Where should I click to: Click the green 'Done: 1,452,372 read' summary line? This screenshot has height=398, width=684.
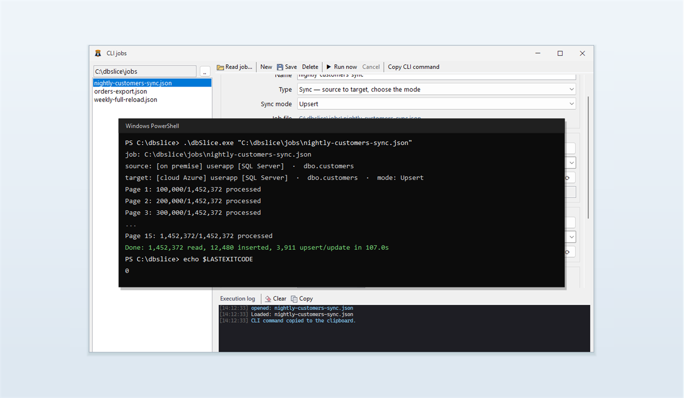tap(257, 247)
